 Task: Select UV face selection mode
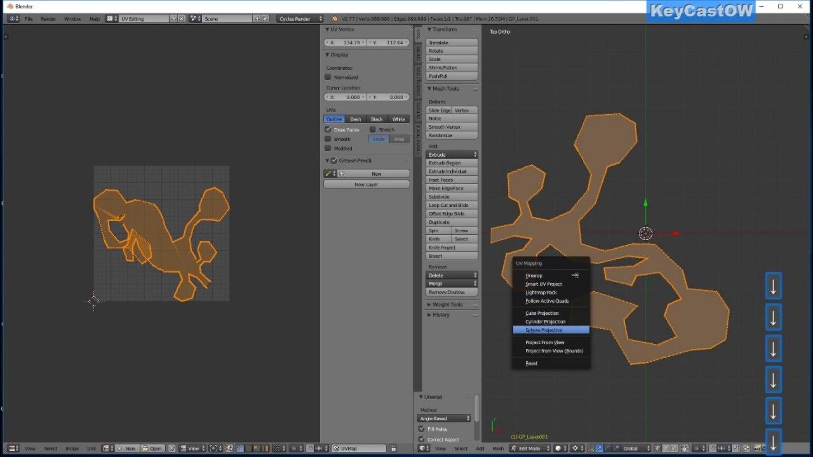pyautogui.click(x=258, y=448)
